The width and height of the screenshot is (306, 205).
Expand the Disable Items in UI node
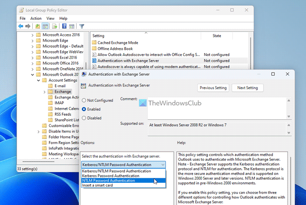pyautogui.click(x=38, y=132)
